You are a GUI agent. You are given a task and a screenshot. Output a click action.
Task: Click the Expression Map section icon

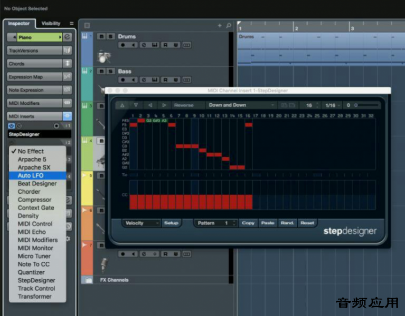point(68,77)
